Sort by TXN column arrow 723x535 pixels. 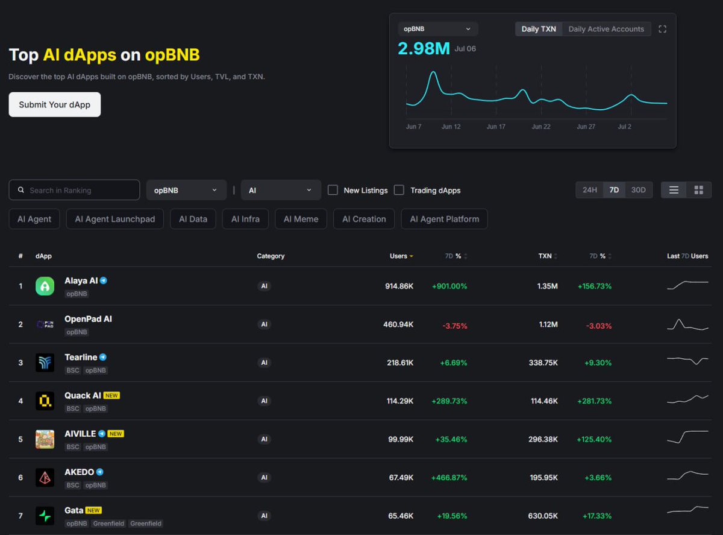coord(555,256)
